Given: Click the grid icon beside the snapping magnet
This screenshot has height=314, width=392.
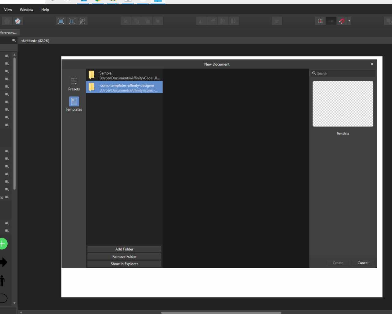Looking at the screenshot, I should coord(320,21).
